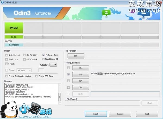163x119 pixels.
Task: Uncheck the F. Reset Time option
Action: coord(44,55)
